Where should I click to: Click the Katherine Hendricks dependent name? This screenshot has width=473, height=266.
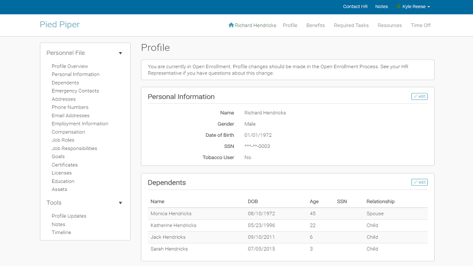(x=173, y=225)
